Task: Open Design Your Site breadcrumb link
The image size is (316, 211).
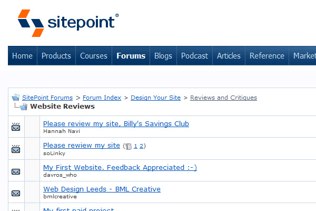Action: pyautogui.click(x=155, y=98)
